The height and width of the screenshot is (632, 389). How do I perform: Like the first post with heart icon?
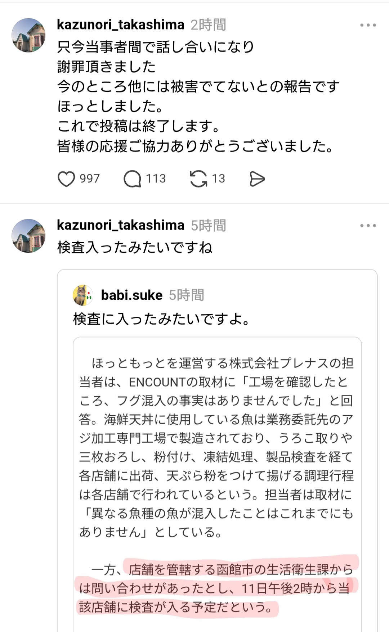pos(66,179)
